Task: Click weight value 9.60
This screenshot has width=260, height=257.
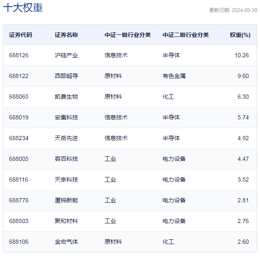Action: [243, 76]
